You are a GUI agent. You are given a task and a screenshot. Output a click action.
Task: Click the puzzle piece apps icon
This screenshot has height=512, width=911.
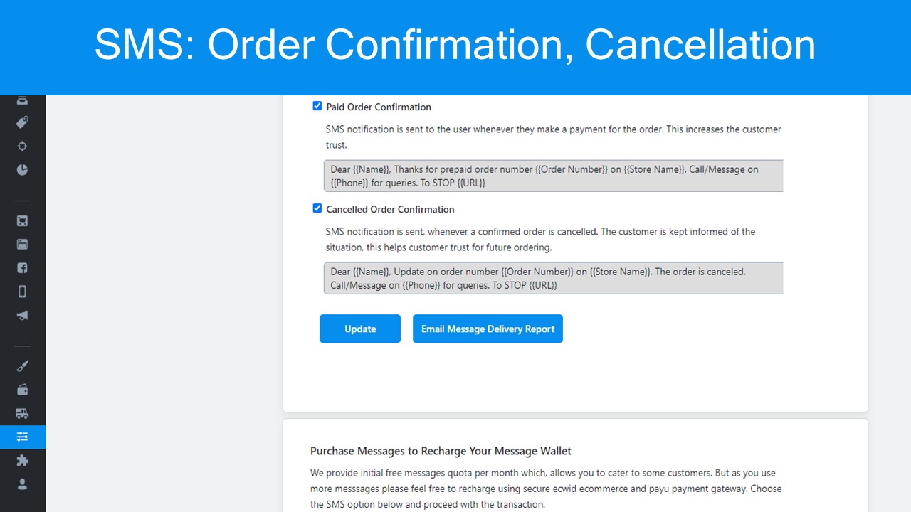(22, 460)
